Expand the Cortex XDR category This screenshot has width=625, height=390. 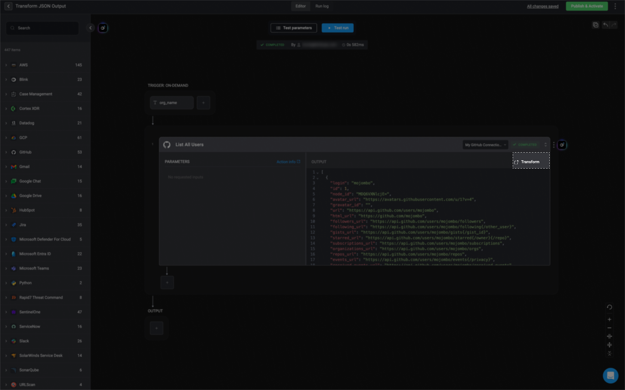(x=6, y=108)
